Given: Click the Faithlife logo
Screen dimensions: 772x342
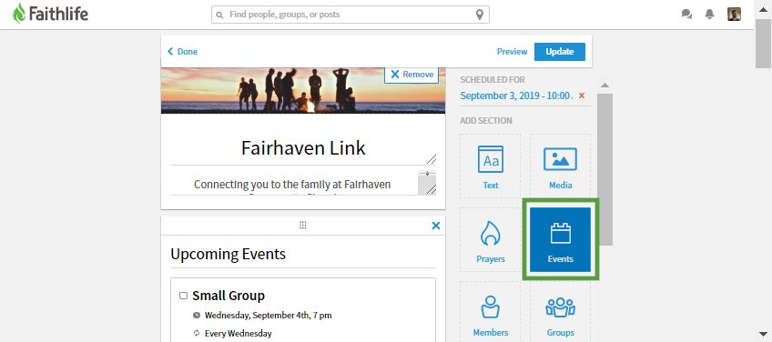Looking at the screenshot, I should pos(51,14).
